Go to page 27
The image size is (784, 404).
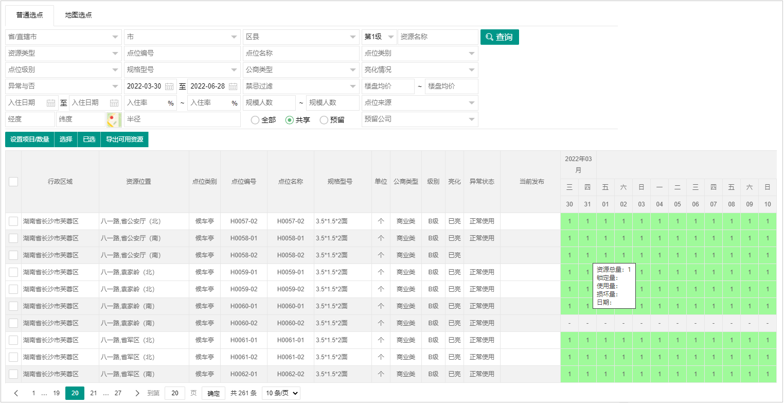point(118,393)
